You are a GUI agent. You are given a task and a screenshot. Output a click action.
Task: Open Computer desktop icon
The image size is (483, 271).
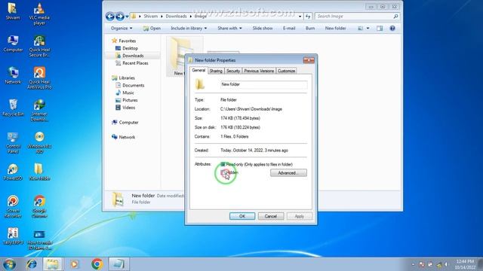pos(13,44)
